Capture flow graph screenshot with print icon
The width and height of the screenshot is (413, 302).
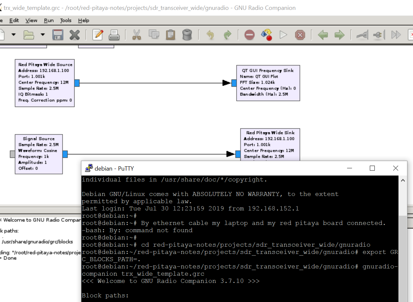click(x=114, y=35)
